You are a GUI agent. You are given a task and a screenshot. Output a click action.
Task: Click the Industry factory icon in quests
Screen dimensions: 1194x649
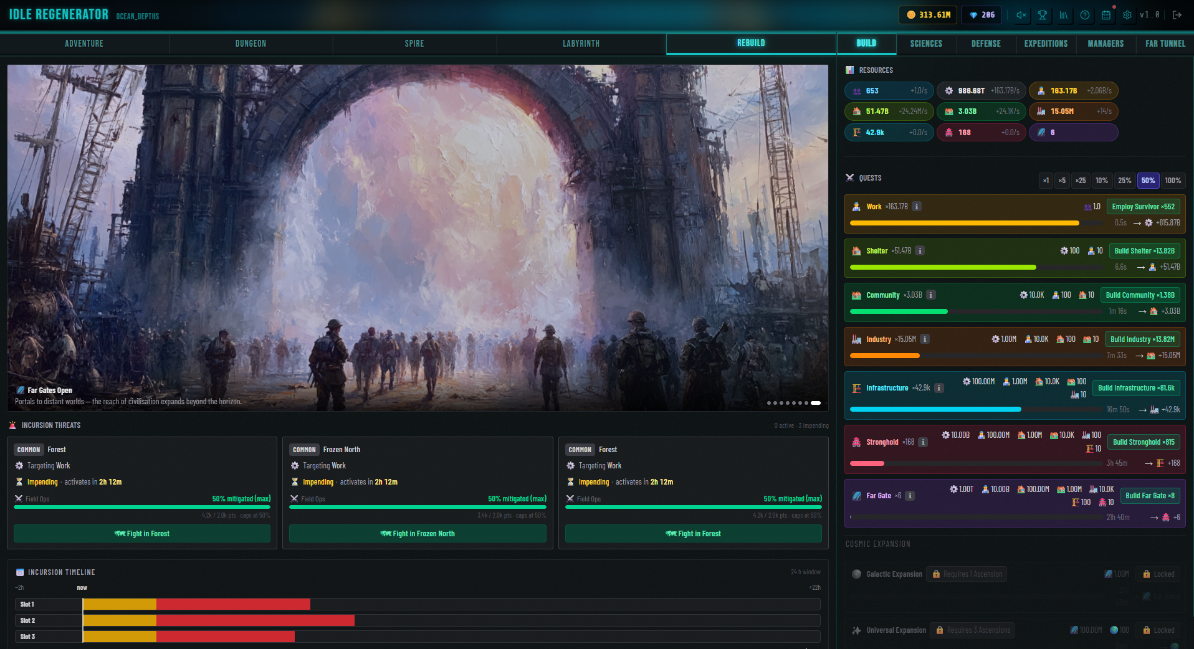(x=856, y=339)
